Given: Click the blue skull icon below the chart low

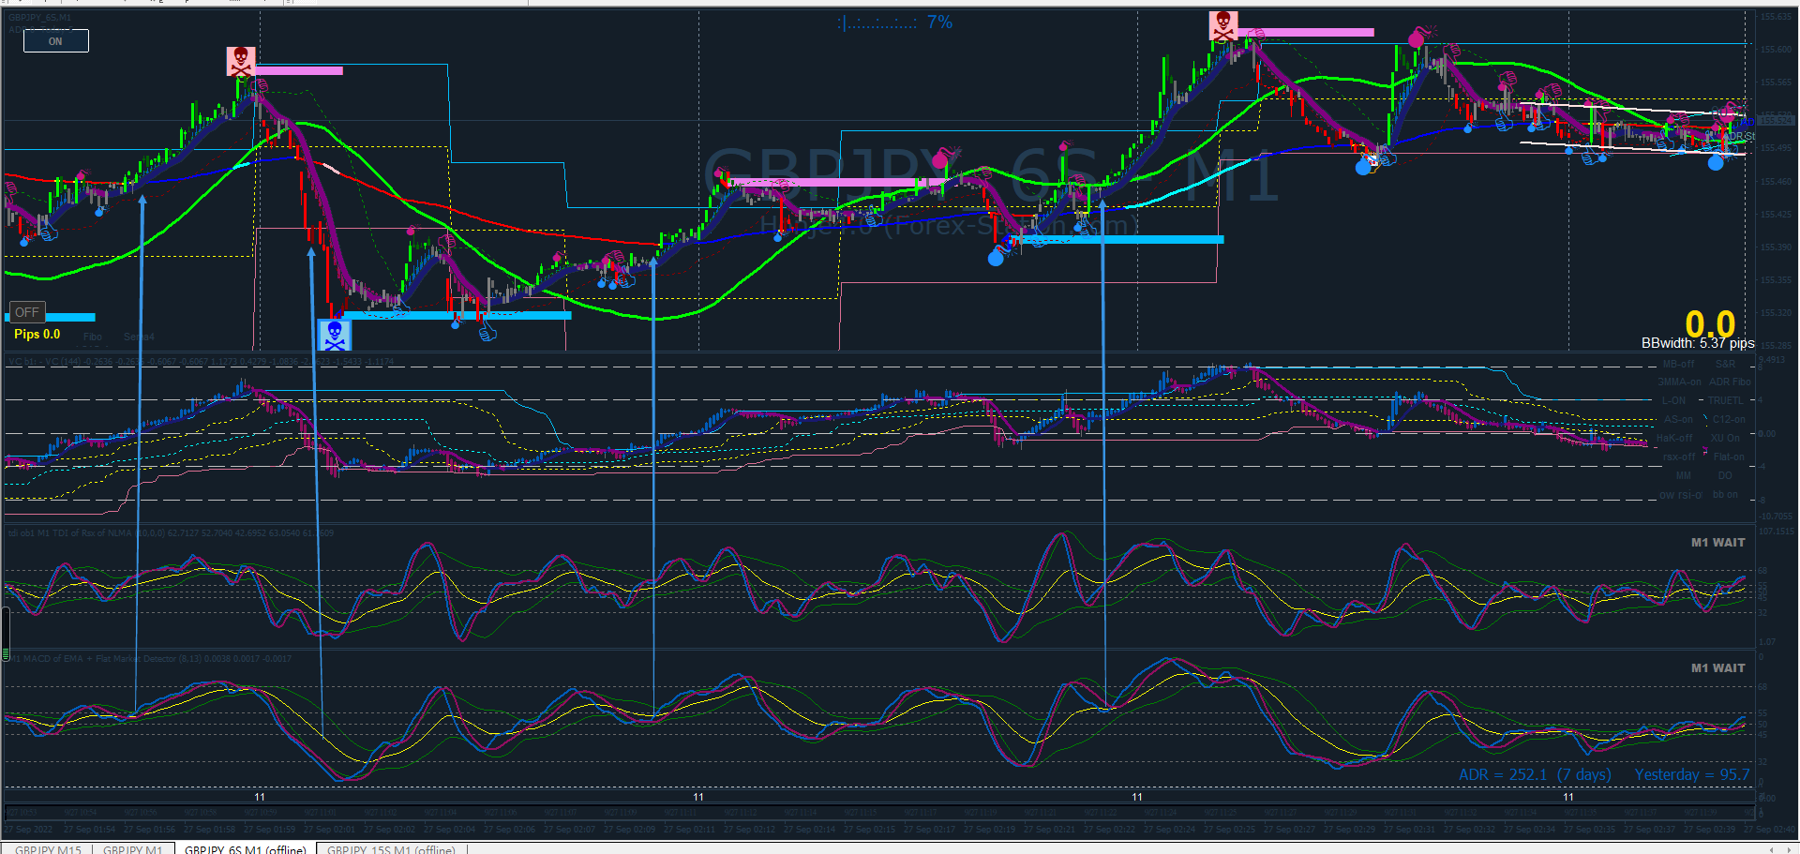Looking at the screenshot, I should [335, 335].
